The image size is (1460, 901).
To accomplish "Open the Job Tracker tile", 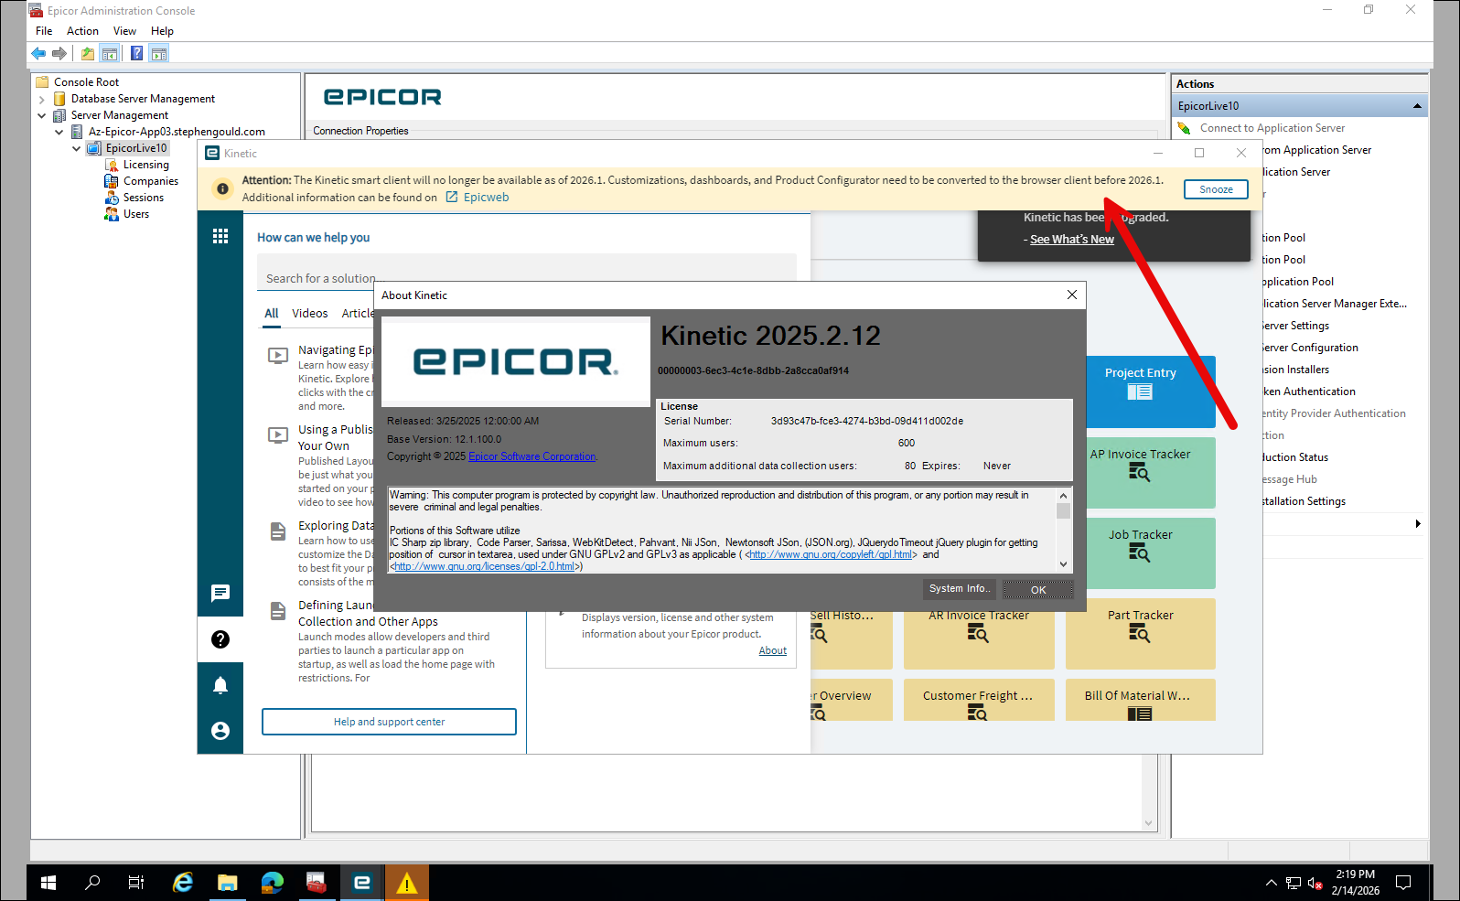I will click(x=1141, y=552).
